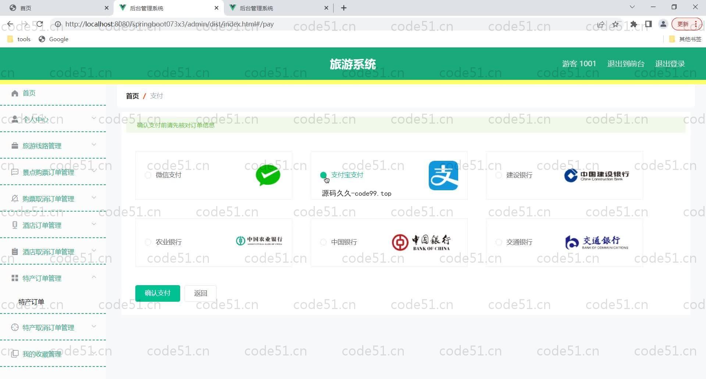Click the Bank of China logo
Screen dimensions: 706x379
421,242
